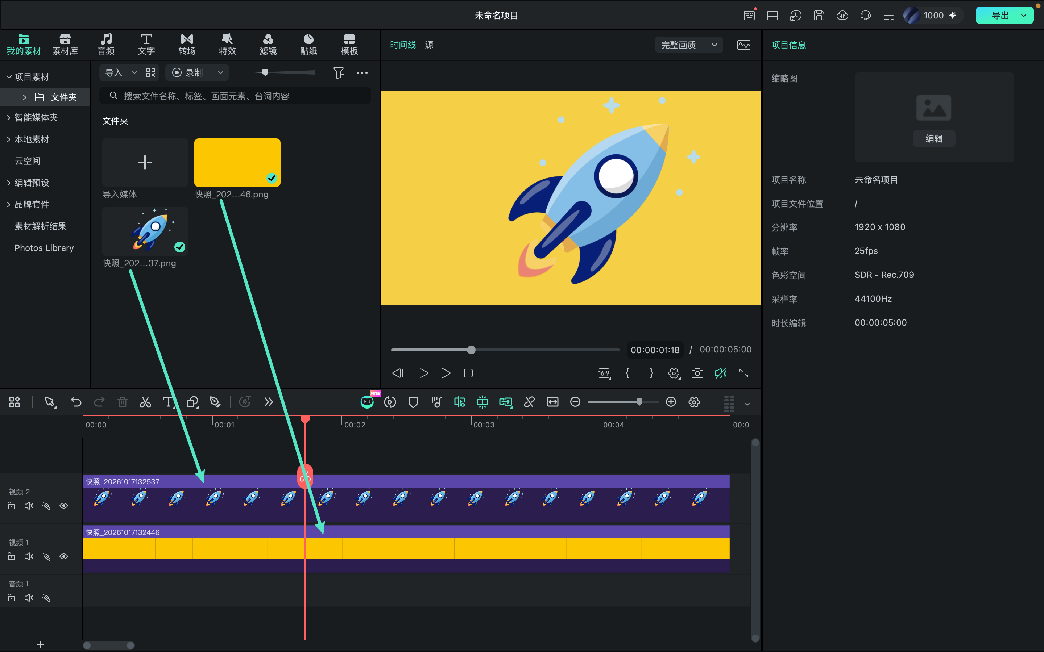Switch to the 特效 effects tab
The height and width of the screenshot is (652, 1044).
pos(227,45)
